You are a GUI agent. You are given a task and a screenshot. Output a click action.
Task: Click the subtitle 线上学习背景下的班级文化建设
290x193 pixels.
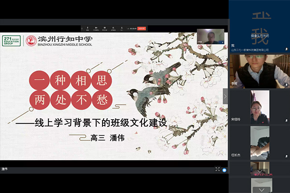click(x=101, y=123)
